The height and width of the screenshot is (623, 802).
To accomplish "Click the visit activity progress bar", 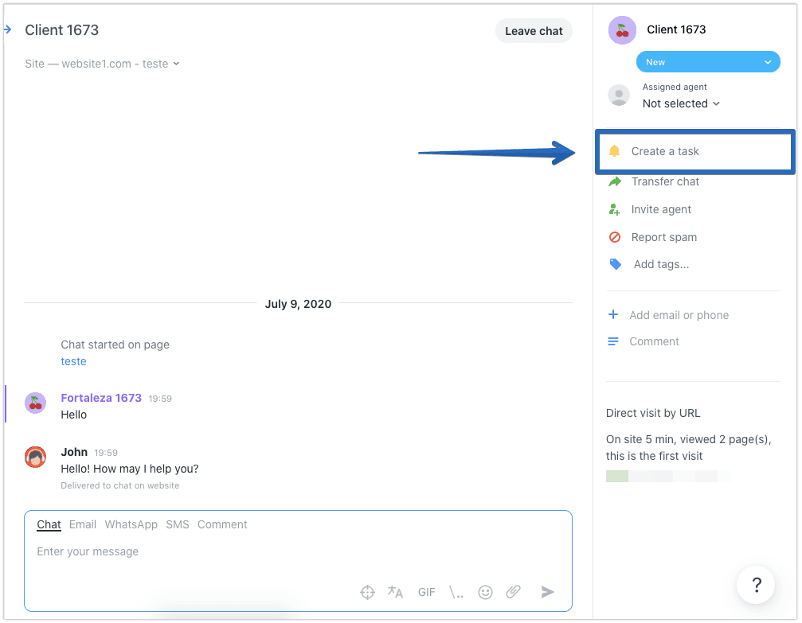I will pyautogui.click(x=668, y=476).
